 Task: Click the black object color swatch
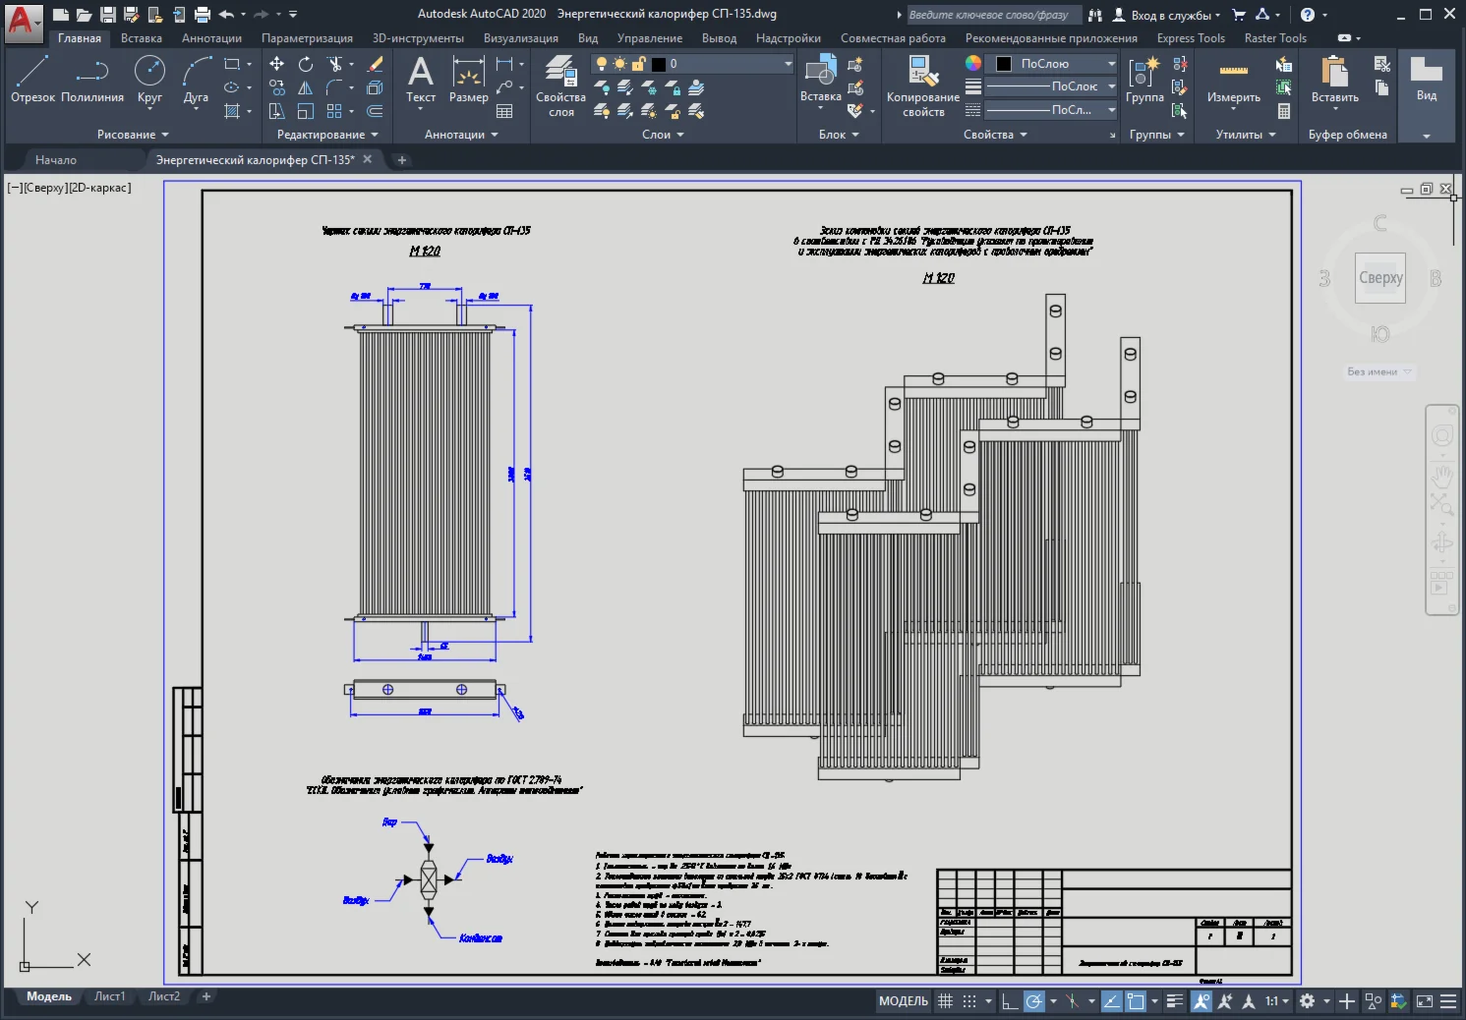tap(1004, 64)
